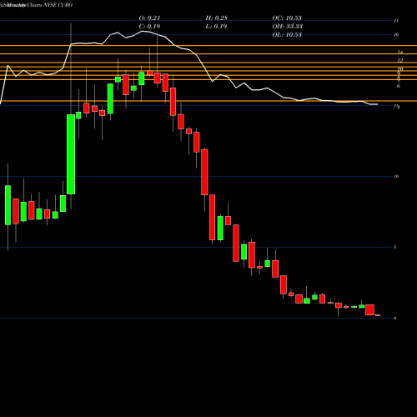Select the low value 'L: 0.19'
Screen dimensions: 417x417
click(216, 26)
